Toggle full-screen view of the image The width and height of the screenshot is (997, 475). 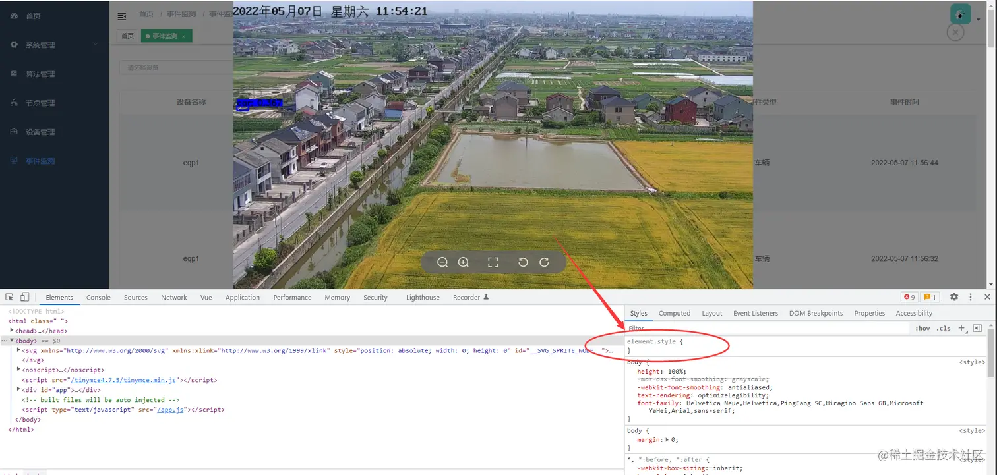pyautogui.click(x=493, y=262)
